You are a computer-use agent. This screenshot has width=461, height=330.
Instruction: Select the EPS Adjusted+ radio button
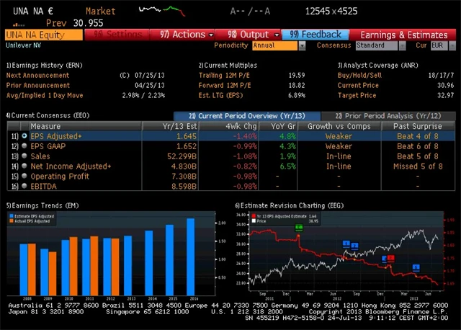tap(24, 135)
